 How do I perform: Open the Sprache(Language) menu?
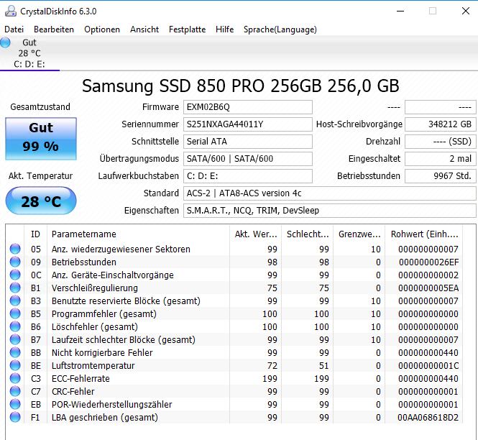tap(280, 29)
